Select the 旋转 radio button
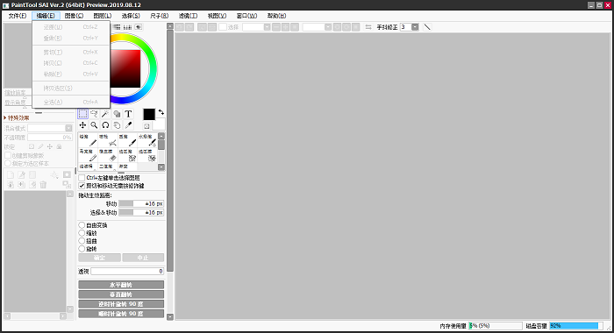Screen dimensions: 614x333 pyautogui.click(x=82, y=249)
